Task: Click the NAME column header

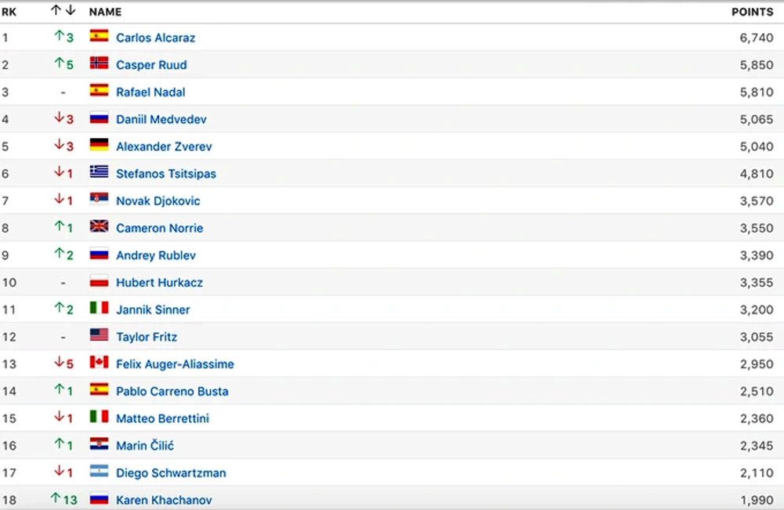Action: (105, 13)
